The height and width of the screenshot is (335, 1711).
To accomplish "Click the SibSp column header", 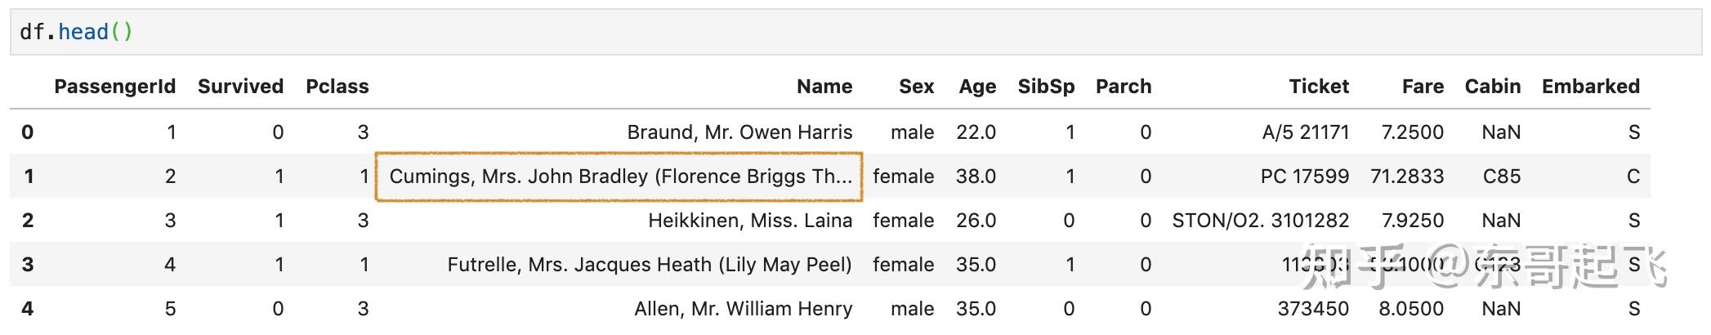I will coord(1046,87).
